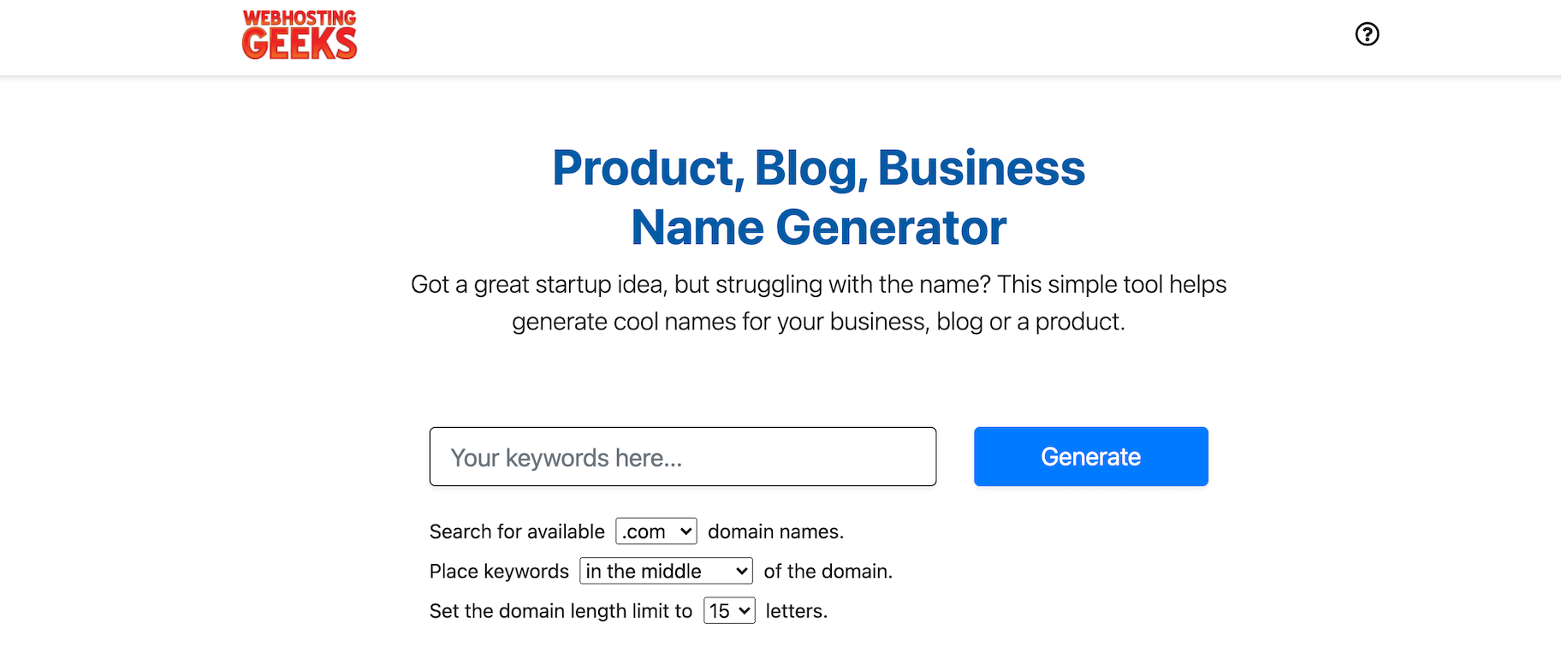Click the 'Name Generator' heading line
Screen dimensions: 1561x665
pyautogui.click(x=818, y=228)
